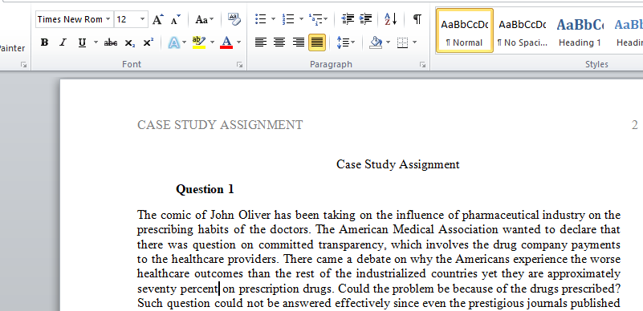Center the text alignment

[279, 42]
